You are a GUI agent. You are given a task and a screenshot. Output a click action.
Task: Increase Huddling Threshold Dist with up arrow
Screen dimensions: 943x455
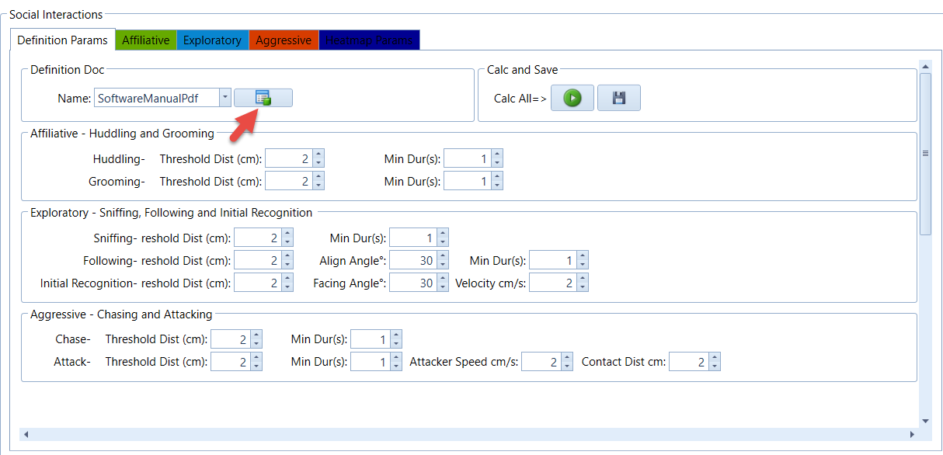(x=318, y=155)
